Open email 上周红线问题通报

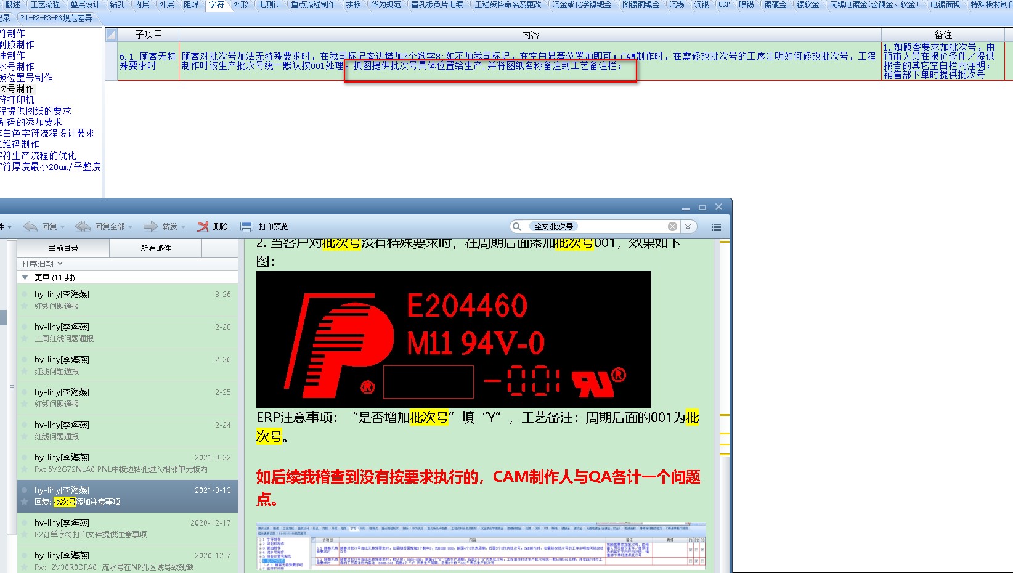pyautogui.click(x=128, y=333)
